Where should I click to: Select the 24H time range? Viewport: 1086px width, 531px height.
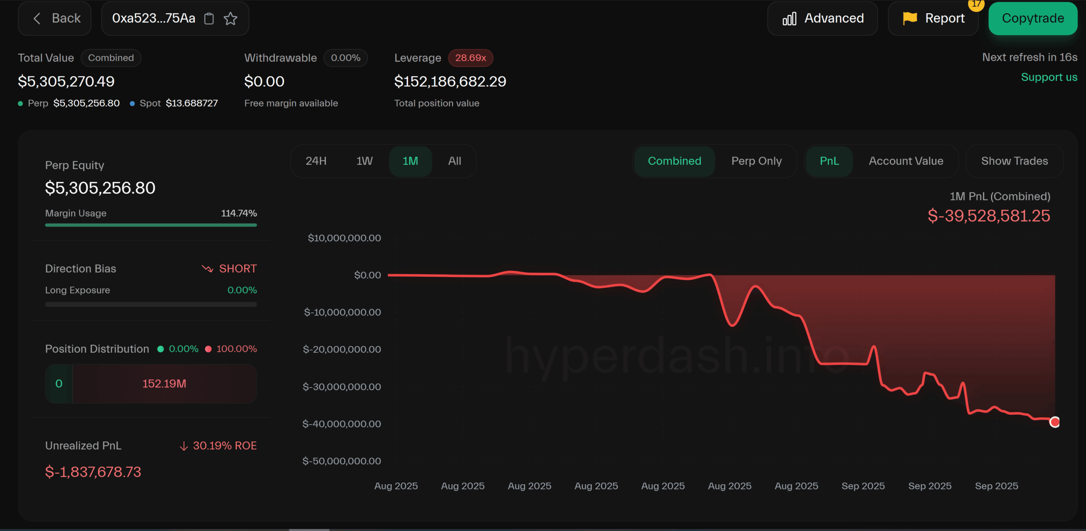point(316,161)
